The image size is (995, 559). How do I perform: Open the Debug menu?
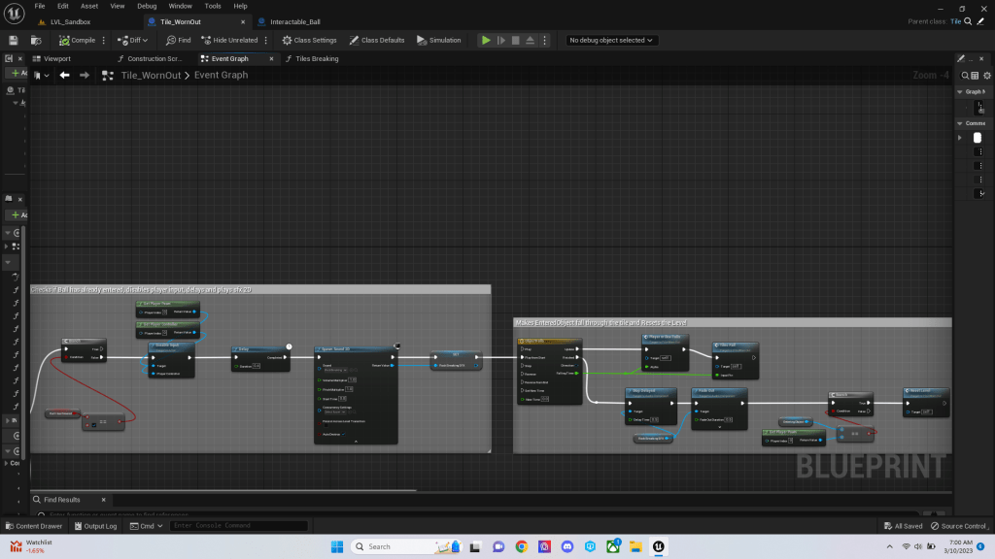[147, 6]
